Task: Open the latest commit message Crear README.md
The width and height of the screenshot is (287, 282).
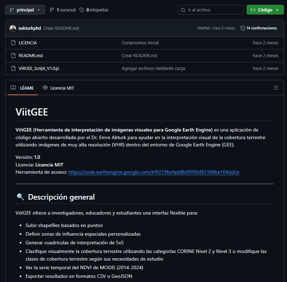Action: point(61,28)
